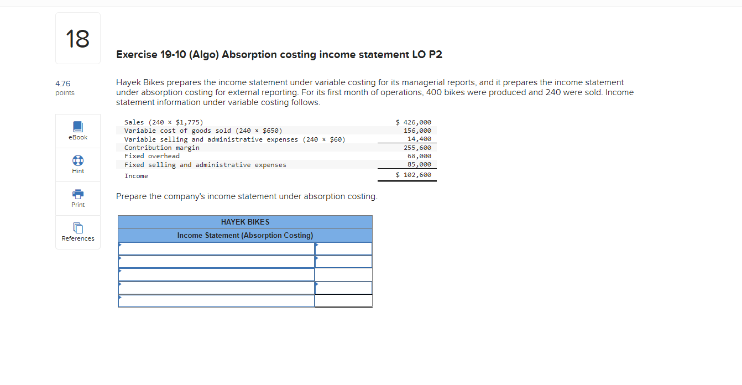Click the Fixed overhead row label
The height and width of the screenshot is (385, 742).
pos(152,156)
